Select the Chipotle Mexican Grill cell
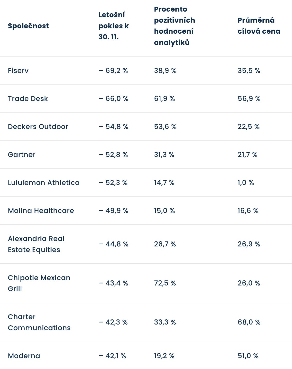 [39, 283]
